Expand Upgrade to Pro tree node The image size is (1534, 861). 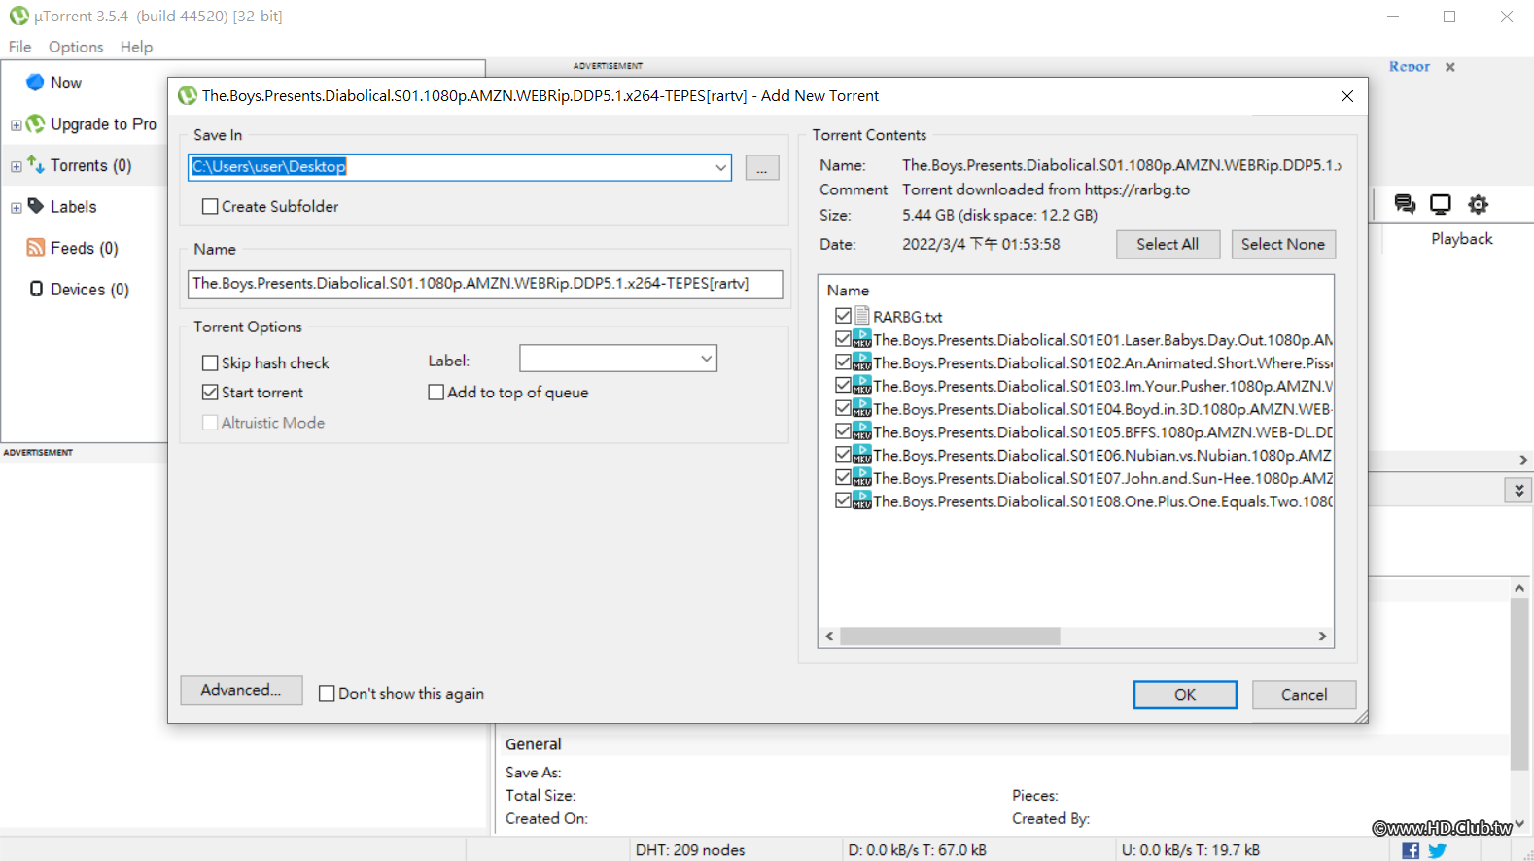pyautogui.click(x=16, y=125)
